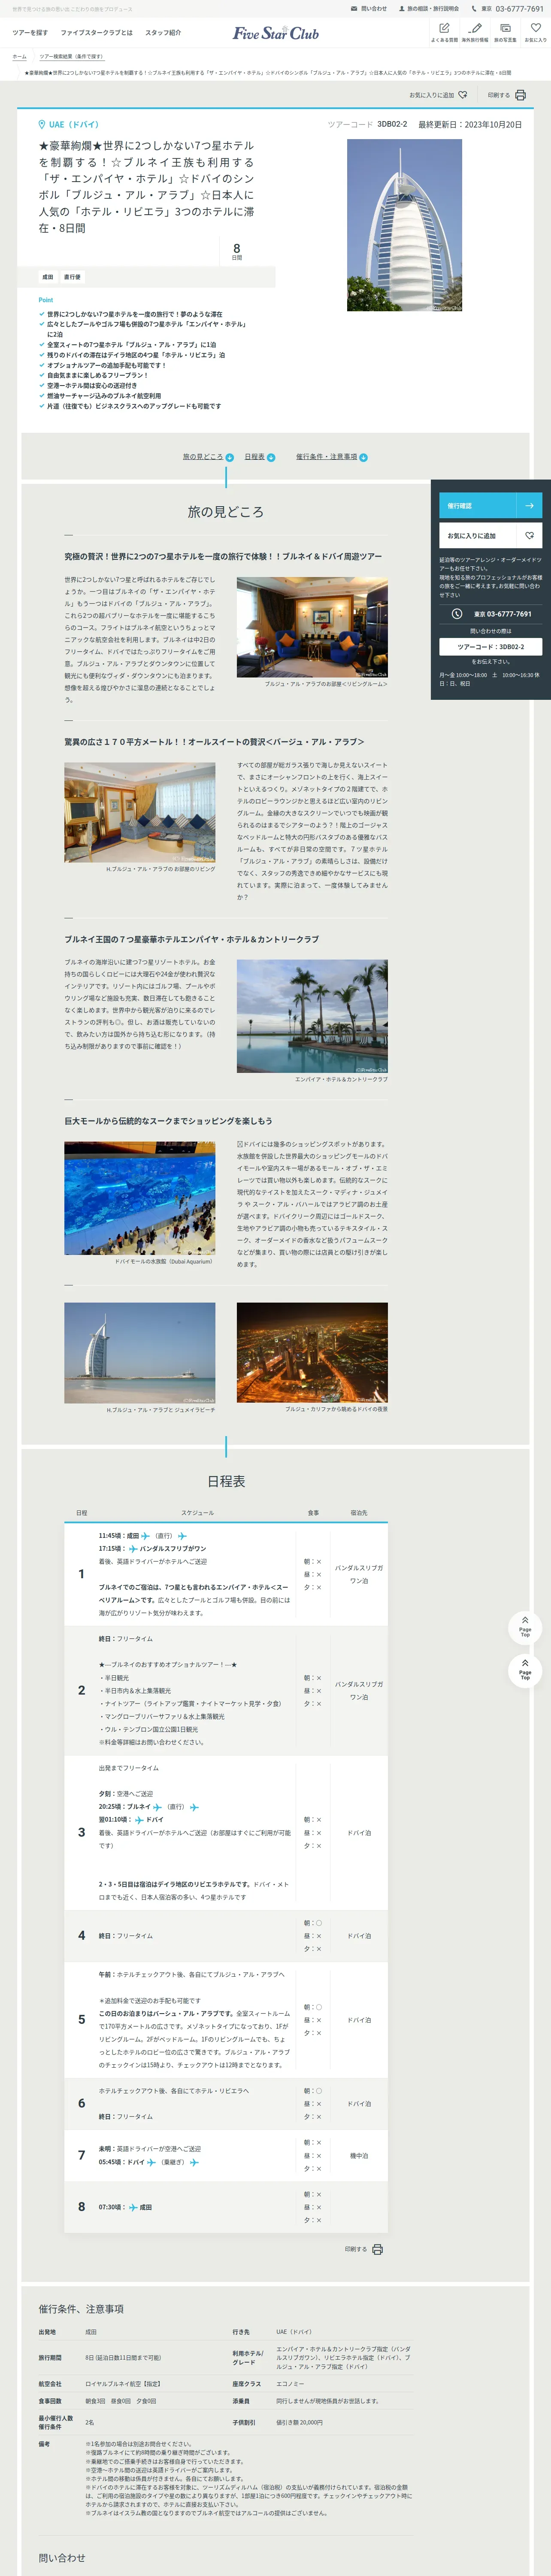Open Burj Al Arab お部屋のリビング photo

point(140,813)
